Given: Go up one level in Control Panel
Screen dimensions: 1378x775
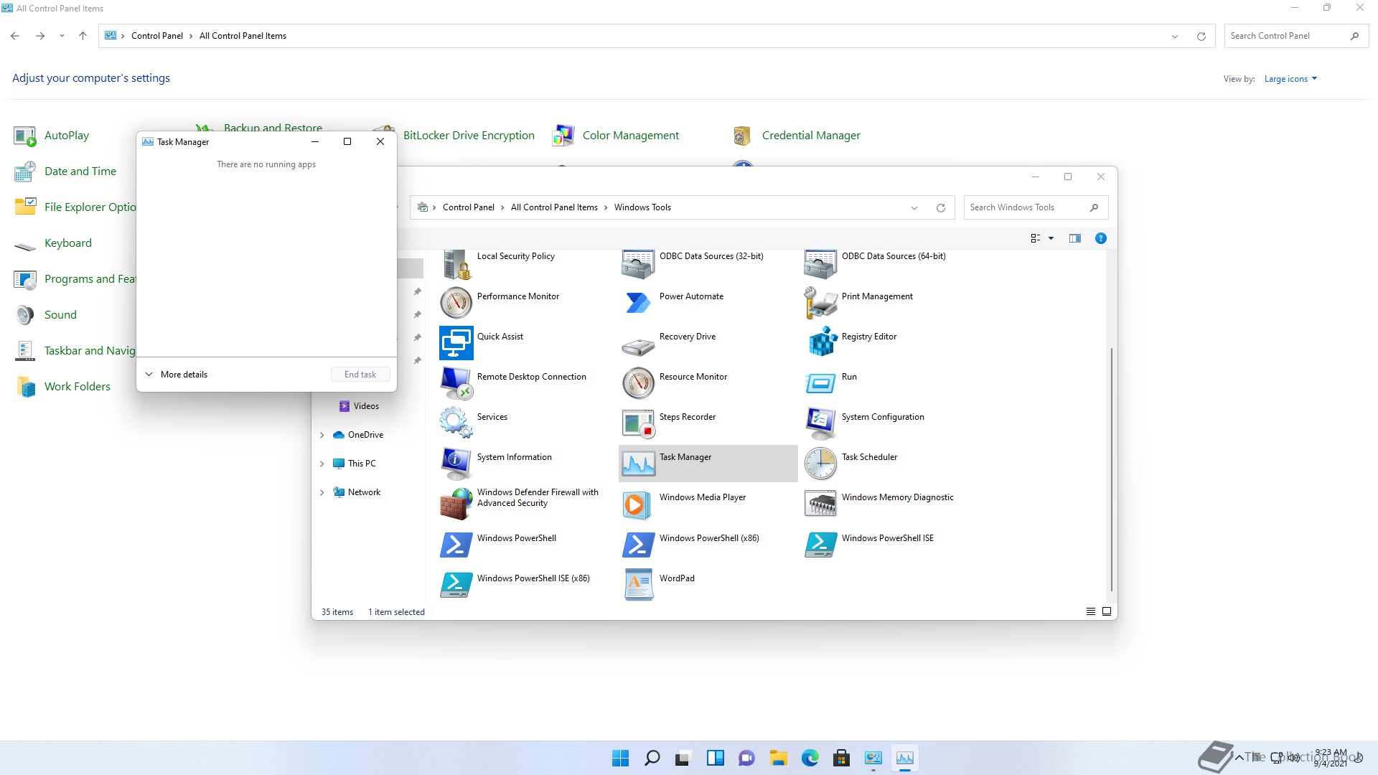Looking at the screenshot, I should click(x=83, y=36).
